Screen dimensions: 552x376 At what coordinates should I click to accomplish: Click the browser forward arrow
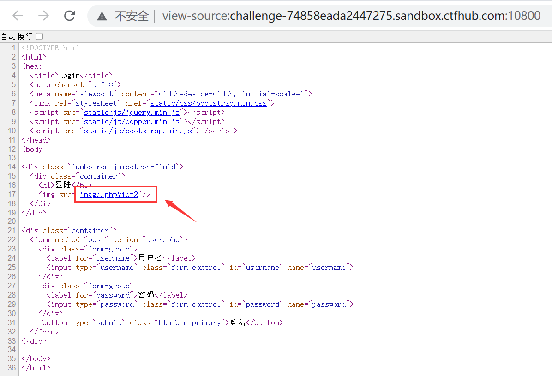44,16
